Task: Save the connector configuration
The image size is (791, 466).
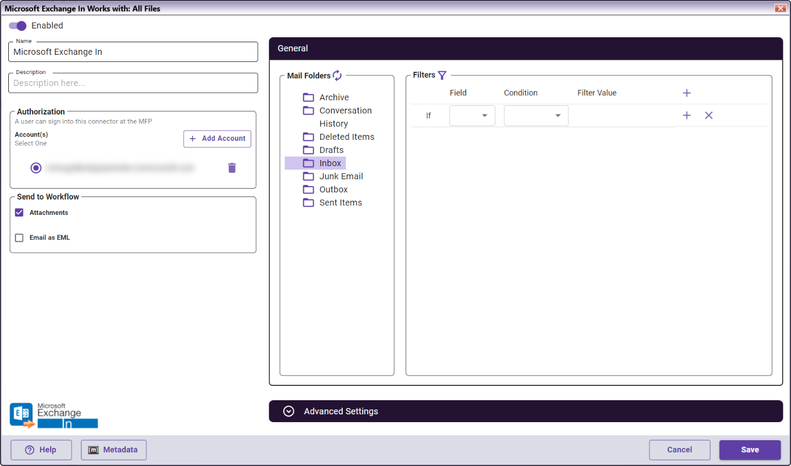Action: 750,450
